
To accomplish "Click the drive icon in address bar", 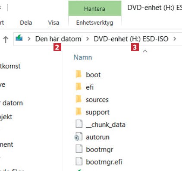I will click(19, 38).
